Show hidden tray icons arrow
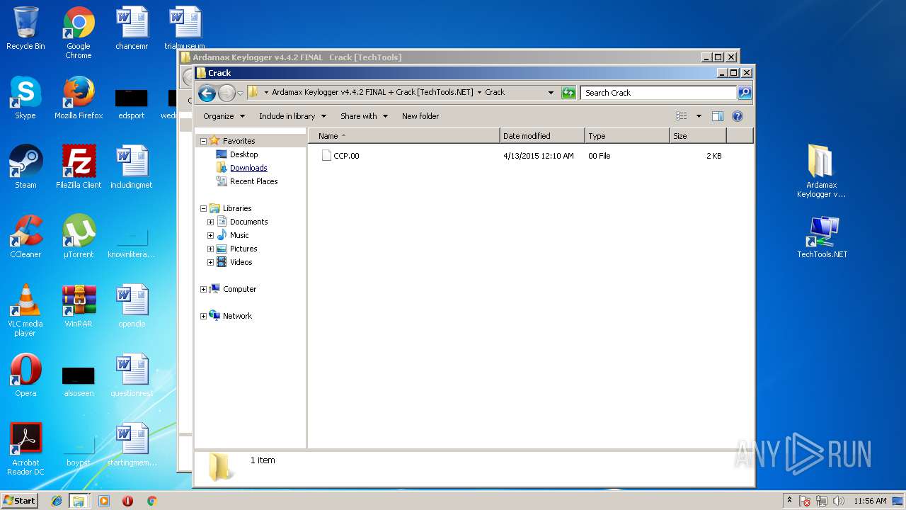906x510 pixels. (x=789, y=501)
